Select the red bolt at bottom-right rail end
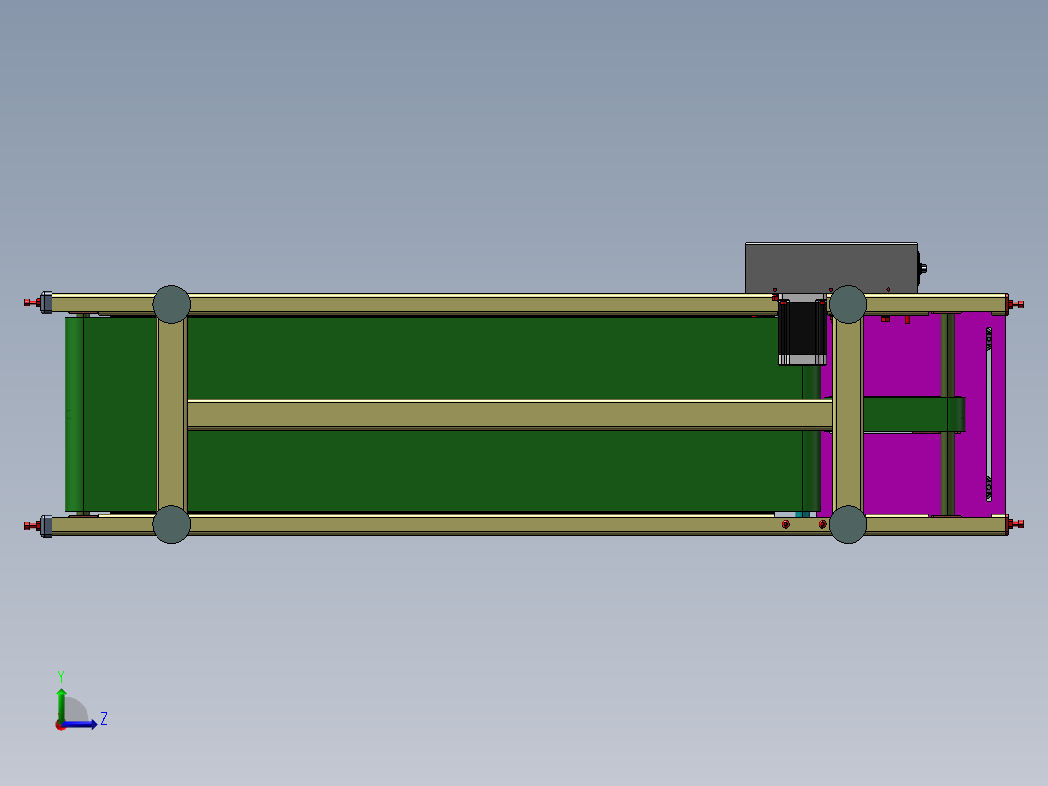 click(1016, 524)
